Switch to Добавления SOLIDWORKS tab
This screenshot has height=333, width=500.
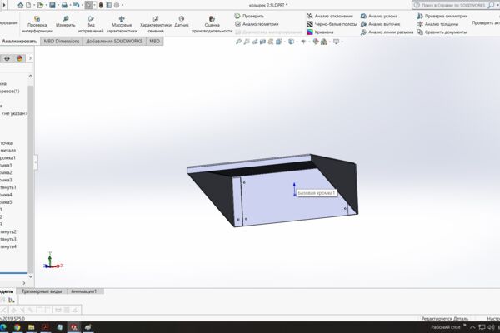tap(114, 41)
